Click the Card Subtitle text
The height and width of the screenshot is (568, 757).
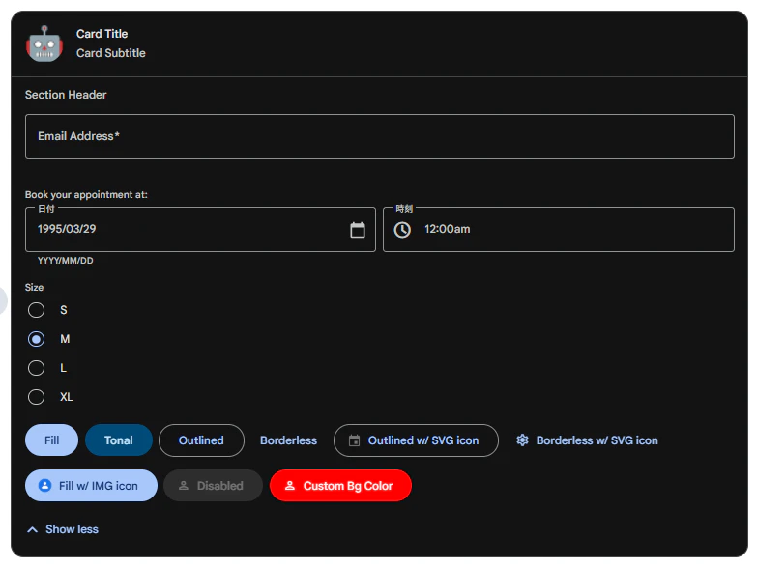[x=110, y=53]
